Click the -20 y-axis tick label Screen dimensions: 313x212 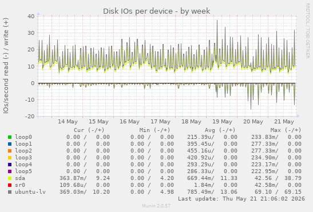30,116
